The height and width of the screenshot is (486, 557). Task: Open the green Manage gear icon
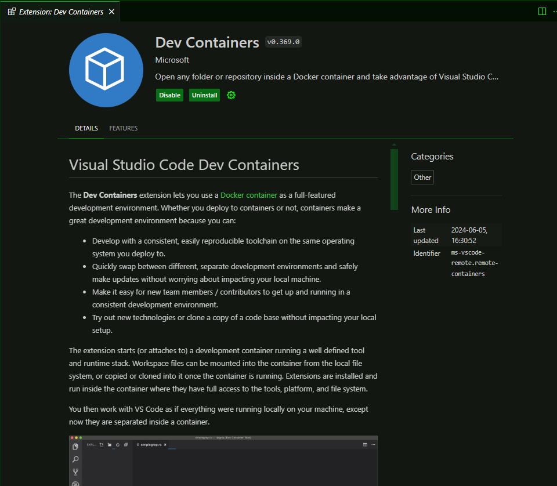(232, 95)
